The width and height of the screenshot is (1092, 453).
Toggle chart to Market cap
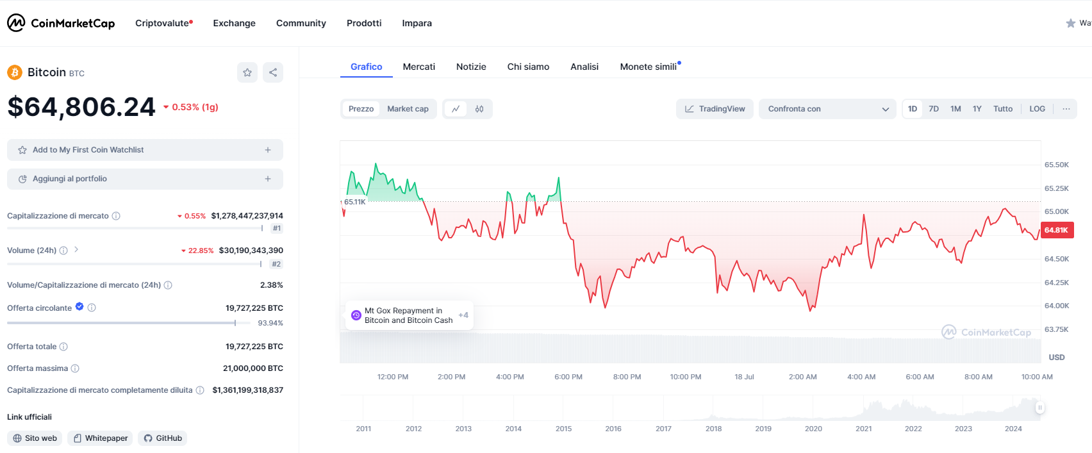pos(408,109)
